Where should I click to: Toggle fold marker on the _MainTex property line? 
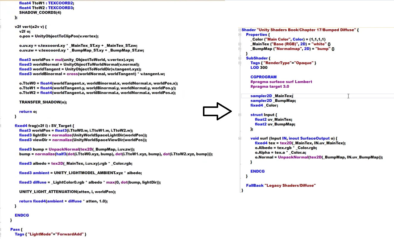point(240,44)
